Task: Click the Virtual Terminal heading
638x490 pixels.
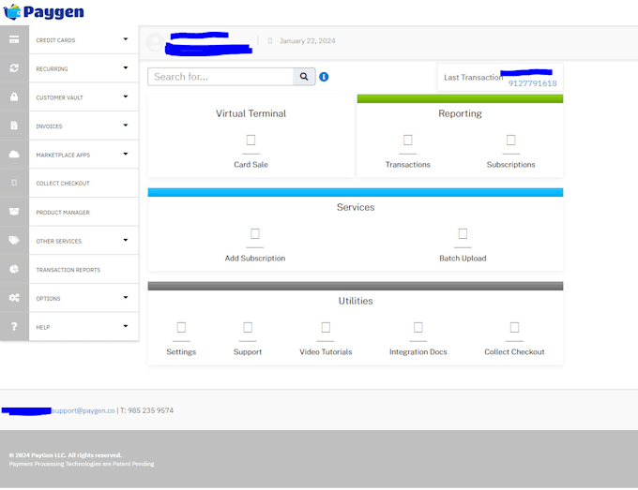Action: tap(251, 113)
